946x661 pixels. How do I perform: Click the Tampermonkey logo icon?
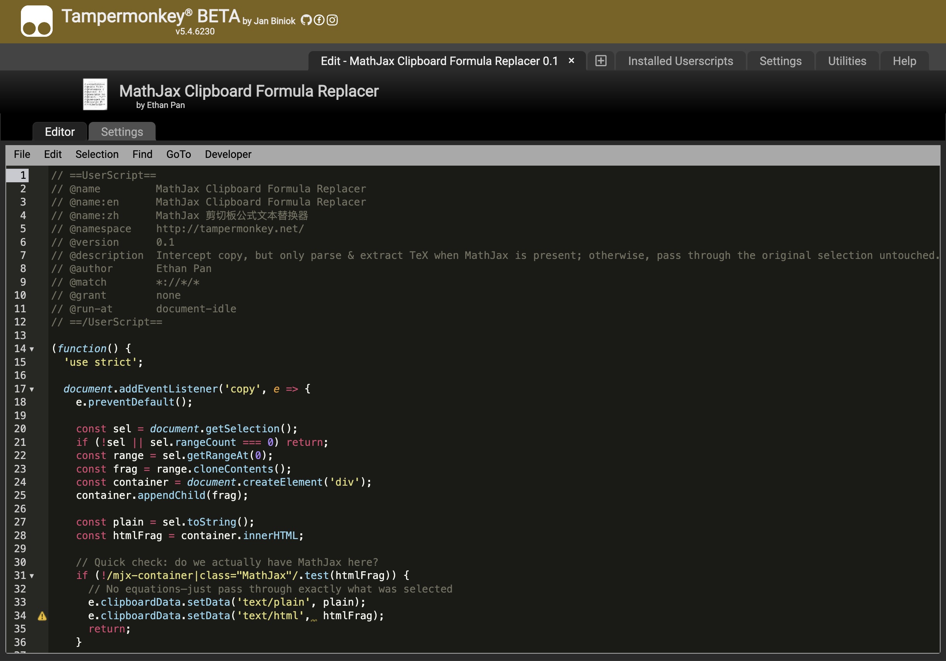point(37,21)
